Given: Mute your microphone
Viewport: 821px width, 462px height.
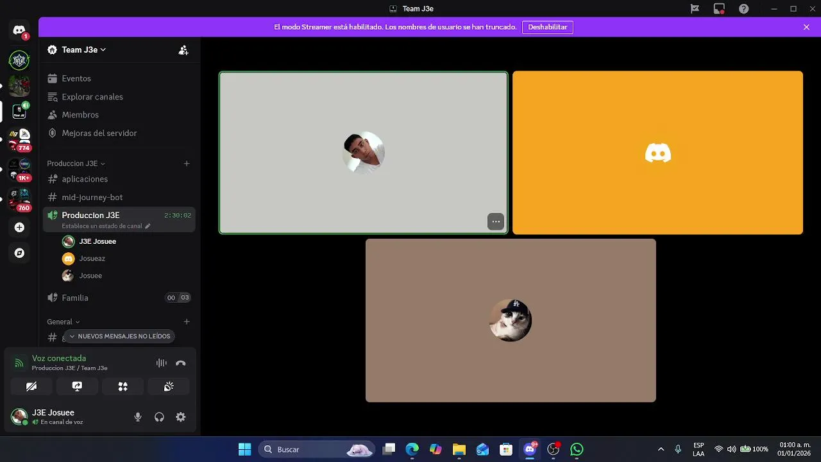Looking at the screenshot, I should (x=138, y=417).
